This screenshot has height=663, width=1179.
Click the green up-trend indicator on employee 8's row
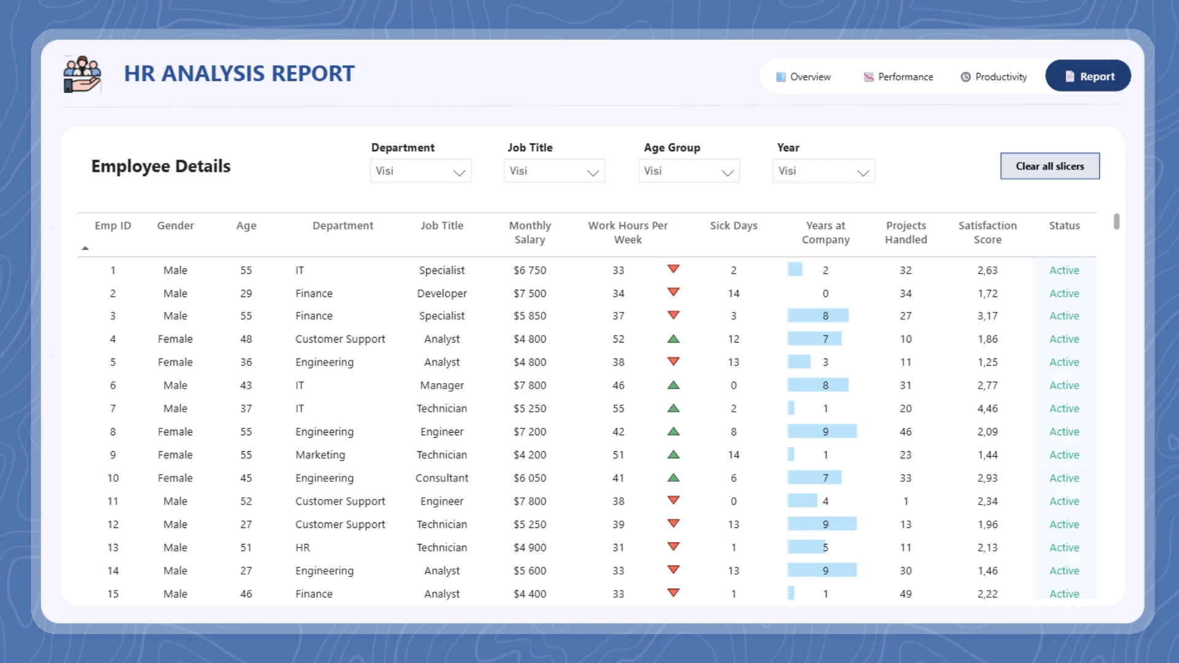[x=674, y=430]
